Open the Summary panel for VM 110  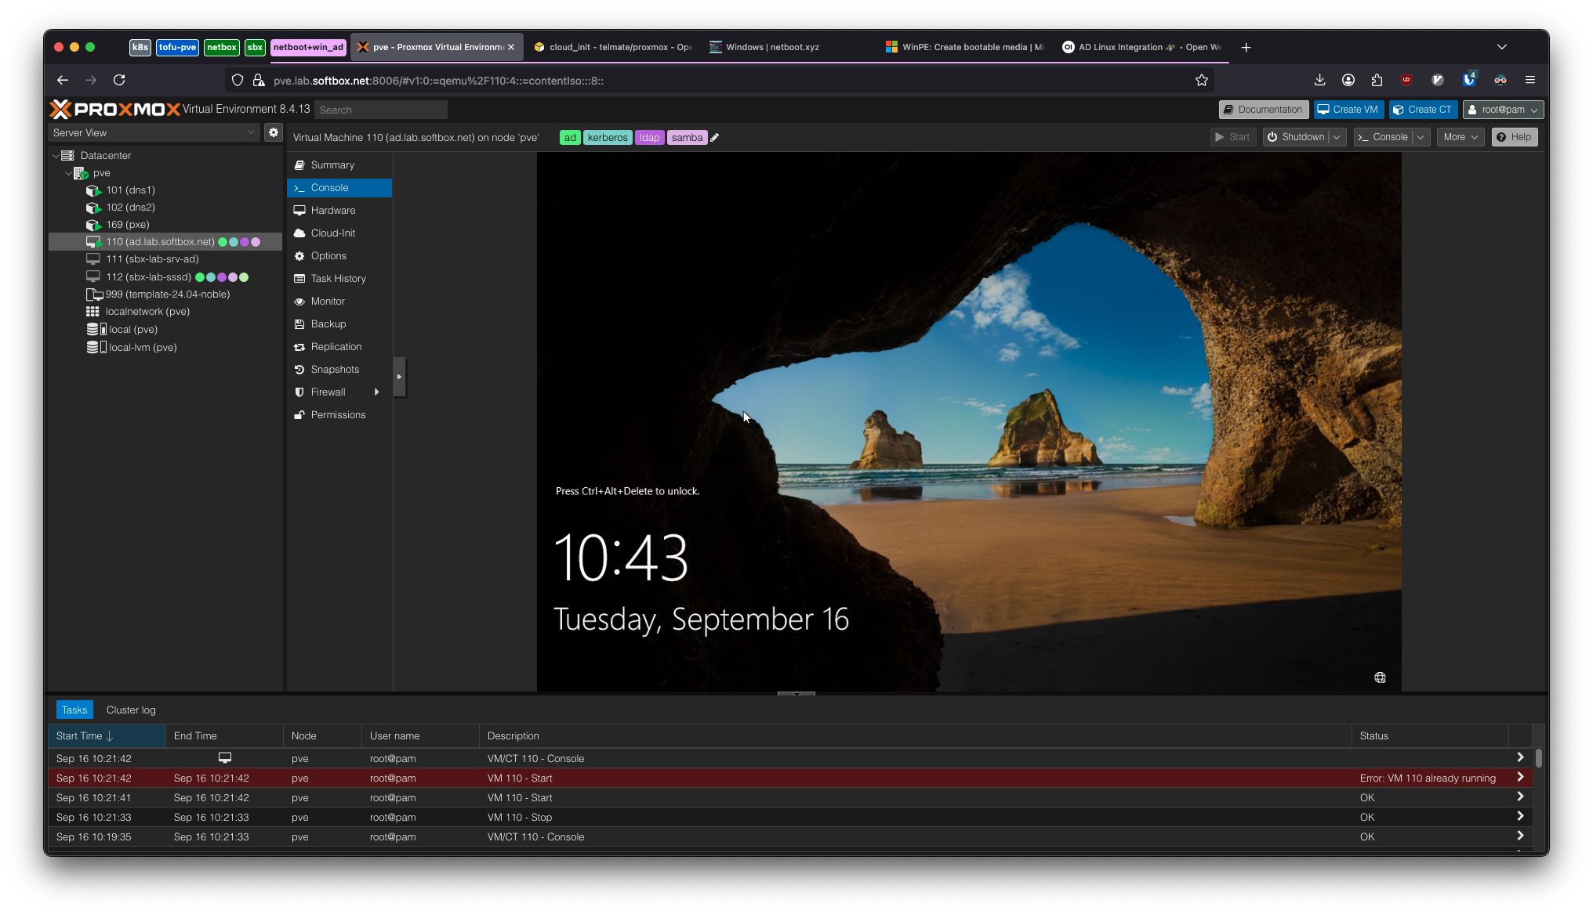pos(332,164)
